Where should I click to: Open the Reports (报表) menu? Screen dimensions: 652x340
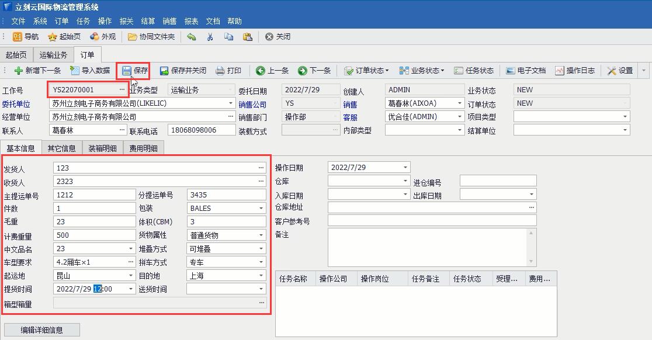coord(191,21)
